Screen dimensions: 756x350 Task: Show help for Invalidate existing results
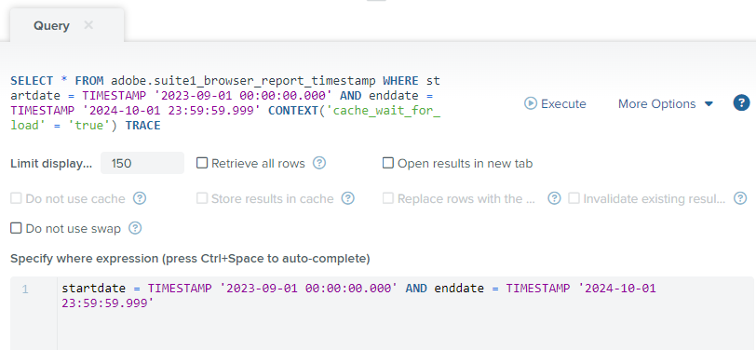(x=740, y=198)
